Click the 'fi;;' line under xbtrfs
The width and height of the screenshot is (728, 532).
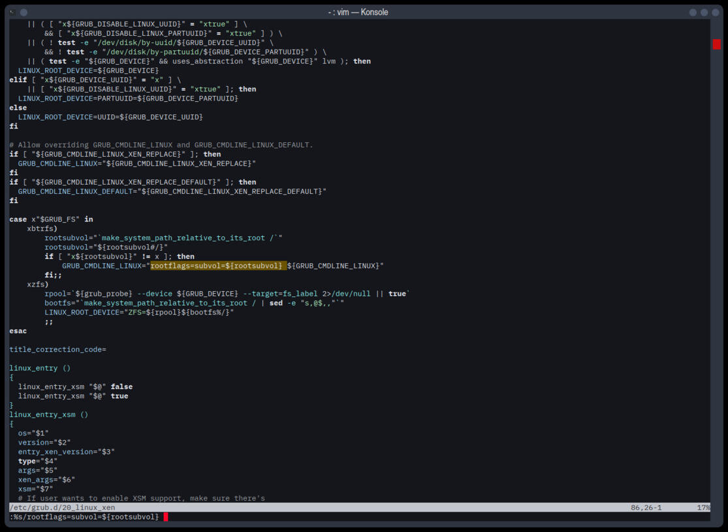[54, 275]
